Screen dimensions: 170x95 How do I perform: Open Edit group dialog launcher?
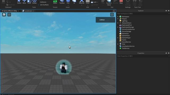tap(99, 8)
